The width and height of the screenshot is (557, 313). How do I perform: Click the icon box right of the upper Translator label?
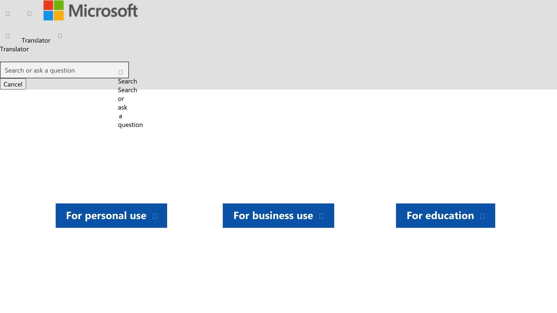(x=60, y=36)
